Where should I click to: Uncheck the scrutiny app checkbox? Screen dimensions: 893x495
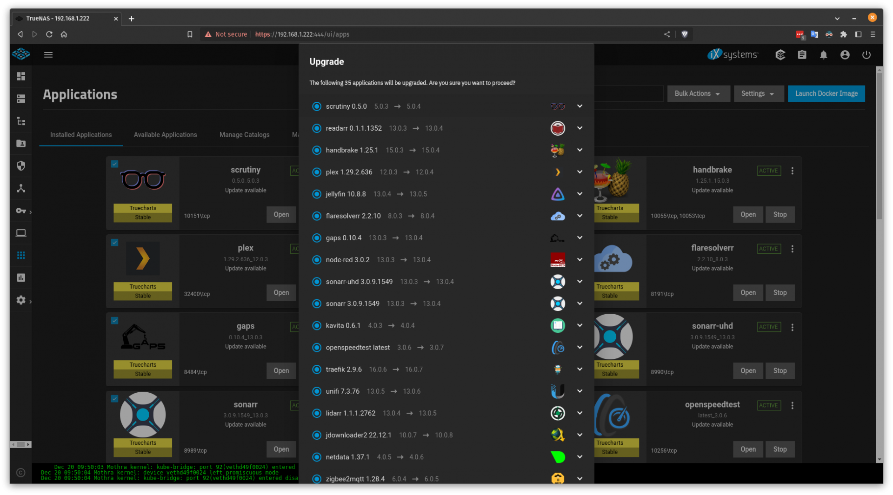coord(114,164)
